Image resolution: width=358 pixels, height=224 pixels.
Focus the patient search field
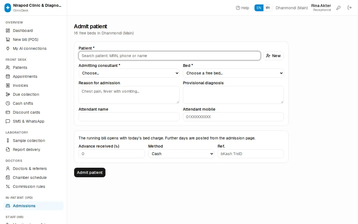point(169,56)
